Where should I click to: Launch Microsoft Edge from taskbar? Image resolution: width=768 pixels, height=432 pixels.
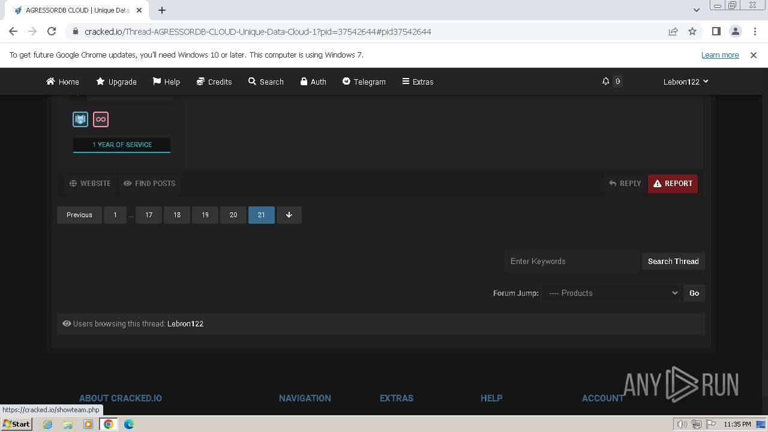point(129,424)
